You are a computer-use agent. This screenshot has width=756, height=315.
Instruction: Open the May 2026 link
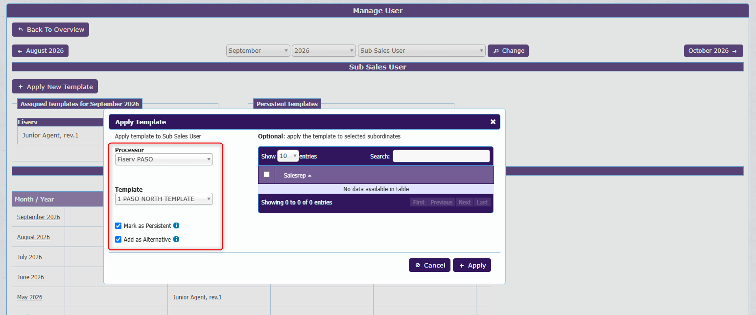pos(29,297)
